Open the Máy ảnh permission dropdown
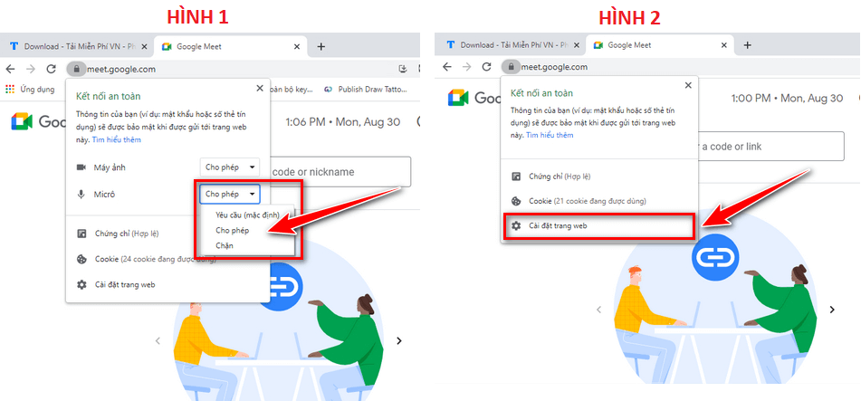861x401 pixels. pyautogui.click(x=230, y=167)
